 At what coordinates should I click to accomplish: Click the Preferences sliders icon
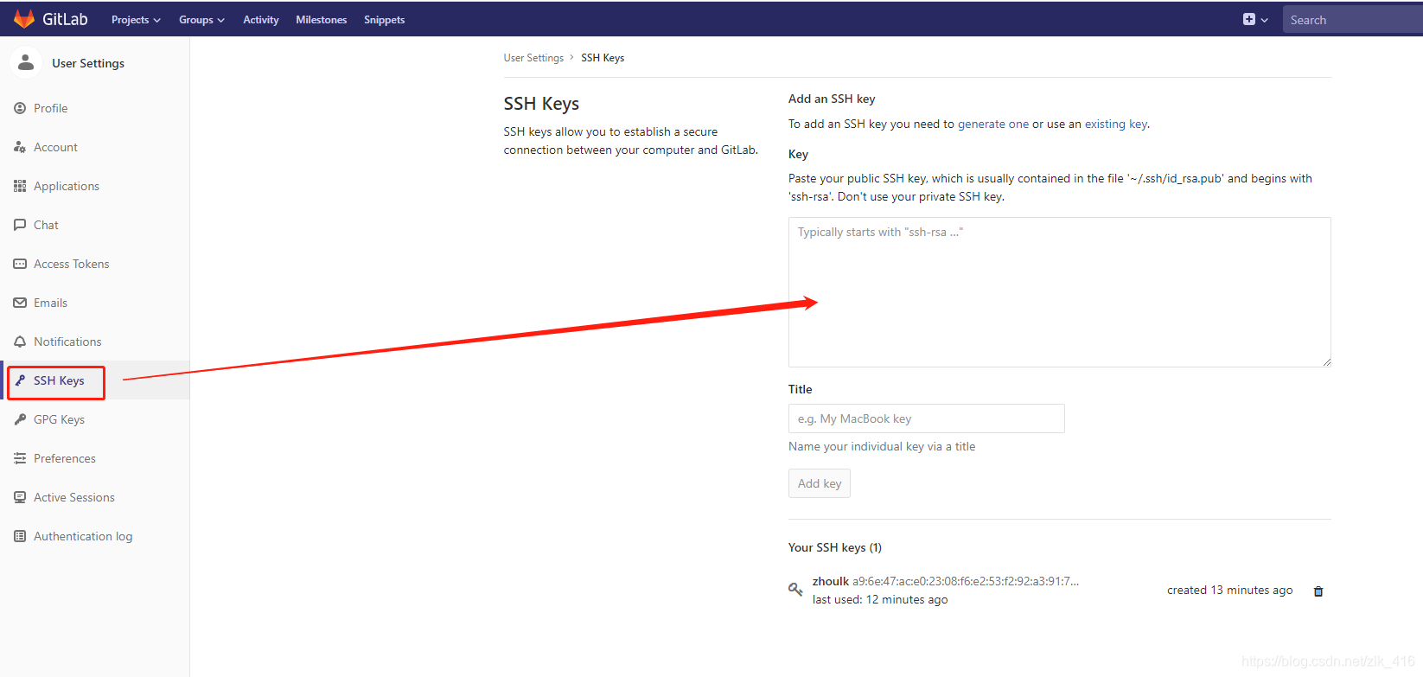coord(20,458)
